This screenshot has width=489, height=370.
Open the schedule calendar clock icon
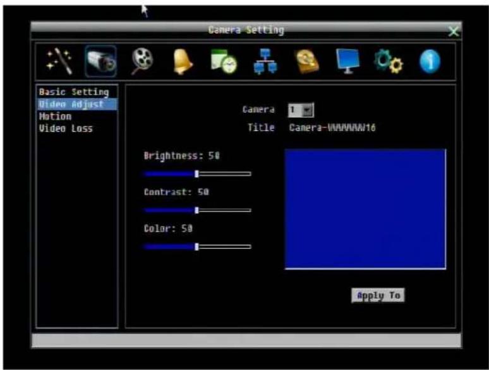[224, 61]
